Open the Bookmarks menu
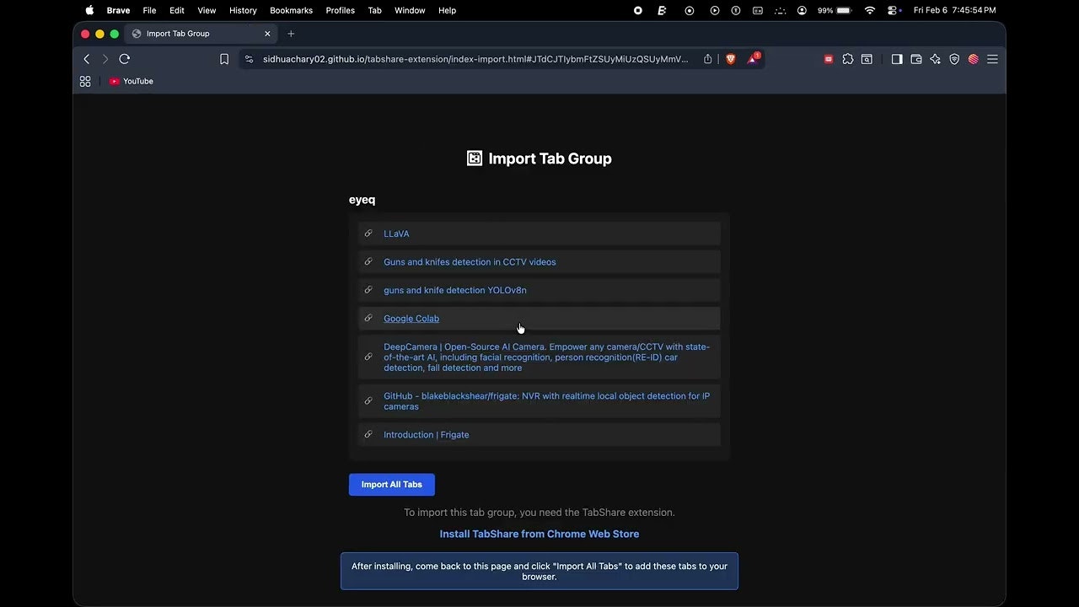 291,10
